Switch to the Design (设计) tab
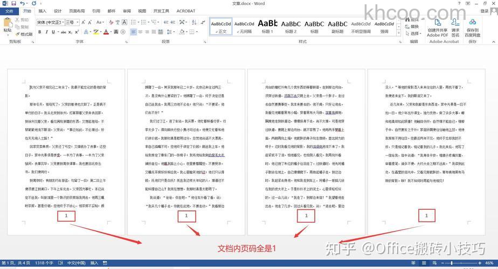 tap(58, 11)
